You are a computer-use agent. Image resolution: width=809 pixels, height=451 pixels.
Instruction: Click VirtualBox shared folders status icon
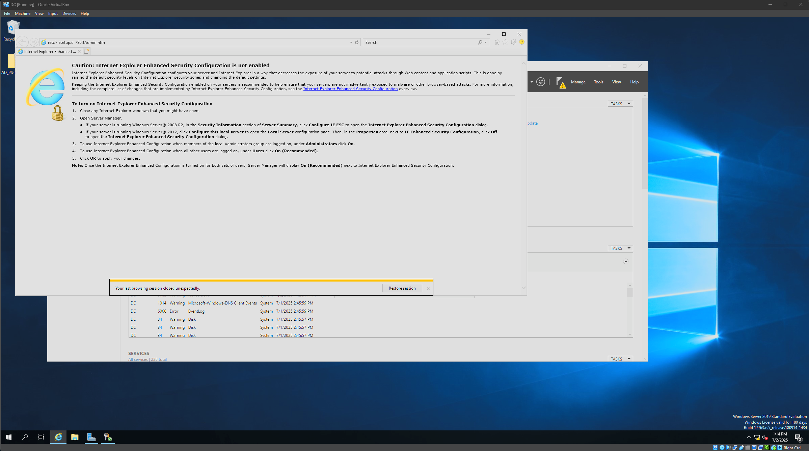tap(748, 448)
